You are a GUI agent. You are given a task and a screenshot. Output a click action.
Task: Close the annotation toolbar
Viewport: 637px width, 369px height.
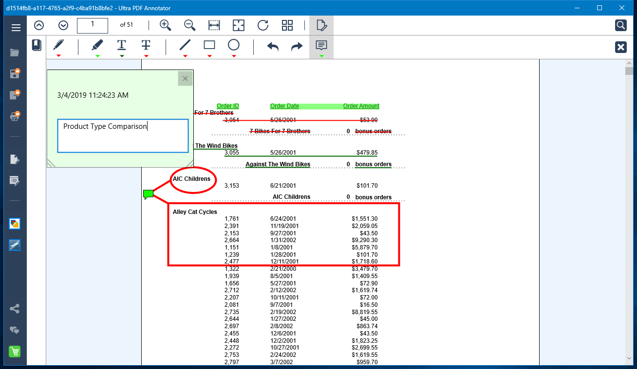621,47
